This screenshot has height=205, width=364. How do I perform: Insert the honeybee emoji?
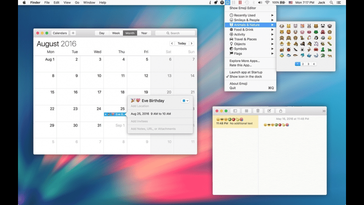[323, 44]
